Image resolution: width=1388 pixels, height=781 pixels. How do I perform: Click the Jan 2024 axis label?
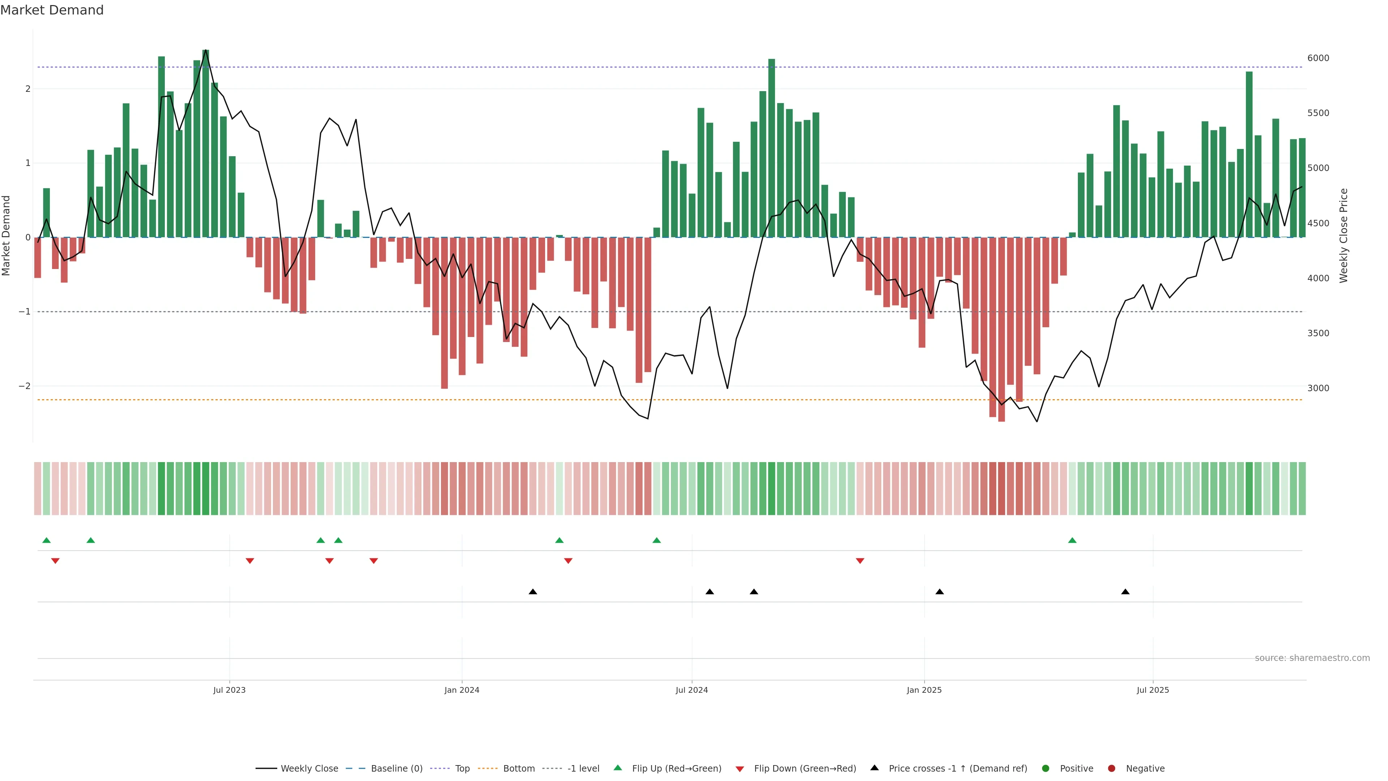[x=462, y=690]
